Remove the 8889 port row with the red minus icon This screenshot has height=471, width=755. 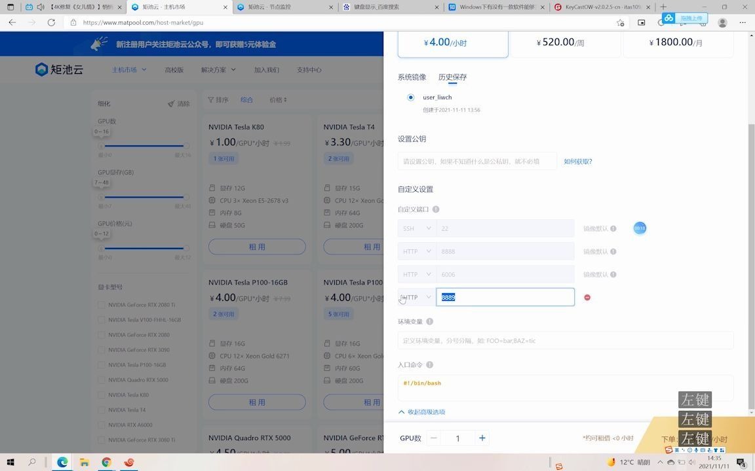tap(587, 298)
